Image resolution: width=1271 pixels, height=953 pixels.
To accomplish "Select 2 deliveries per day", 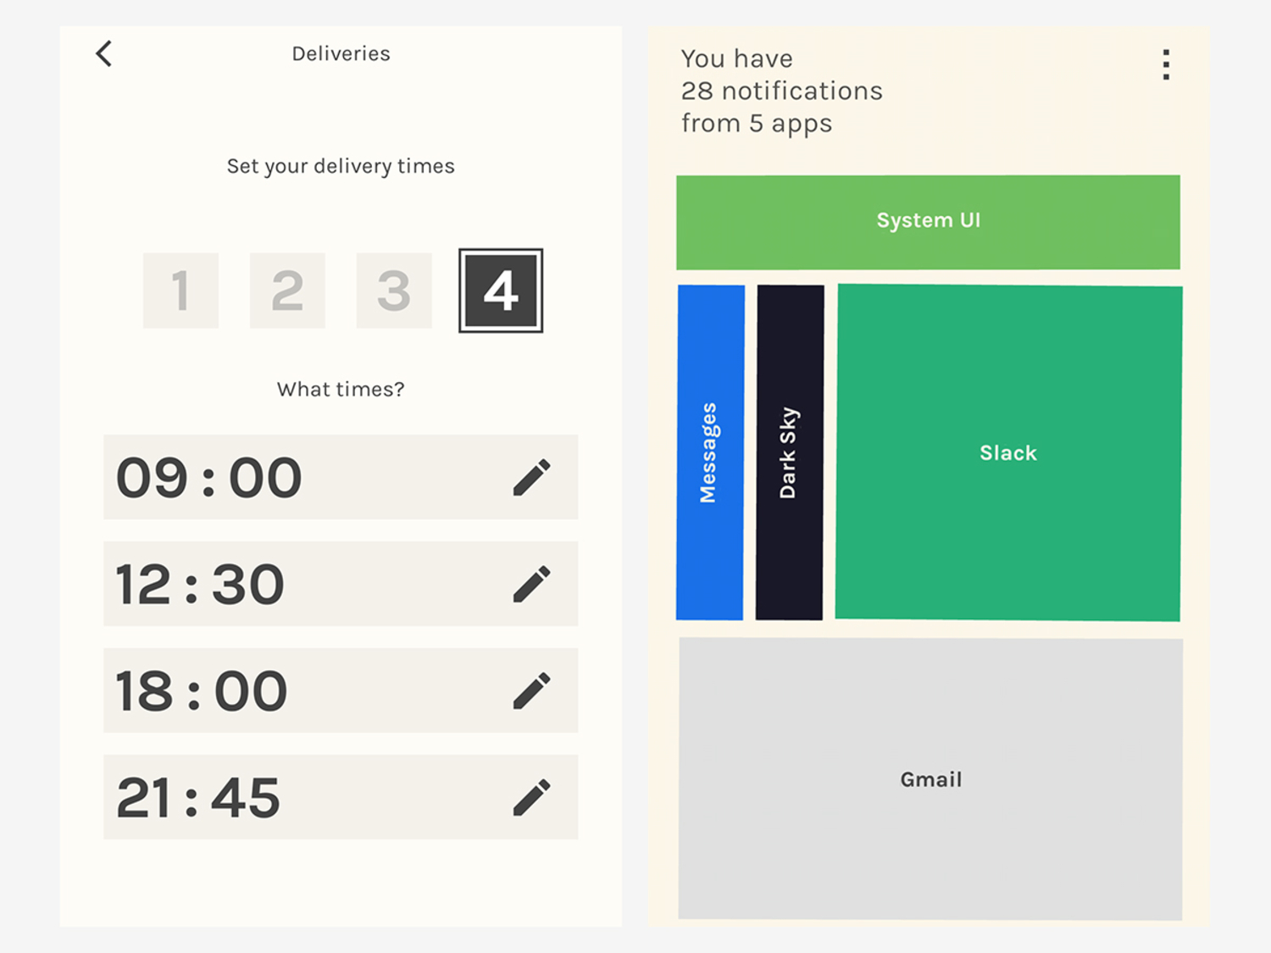I will point(287,291).
